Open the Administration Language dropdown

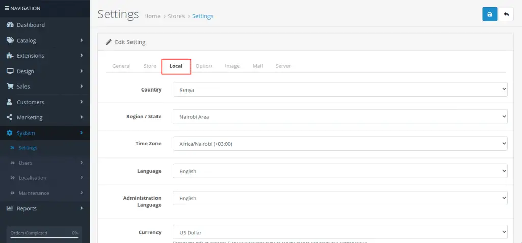[340, 198]
